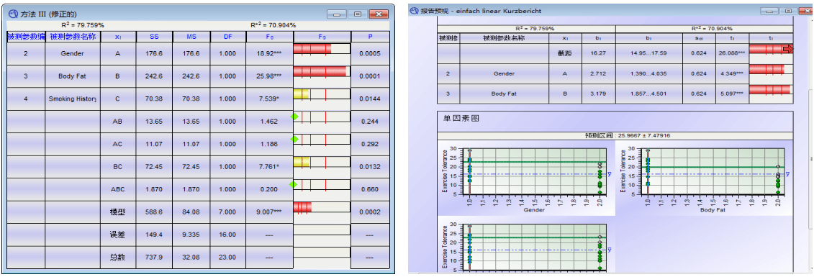Select the SS column header
This screenshot has height=277, width=814.
tap(154, 37)
